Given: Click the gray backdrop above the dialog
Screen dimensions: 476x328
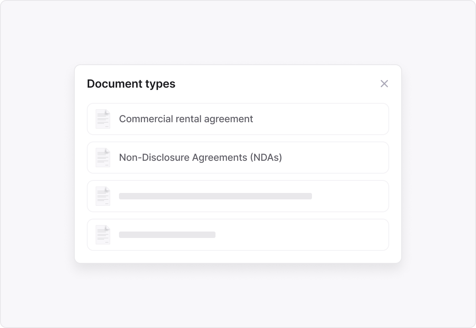Looking at the screenshot, I should tap(238, 32).
